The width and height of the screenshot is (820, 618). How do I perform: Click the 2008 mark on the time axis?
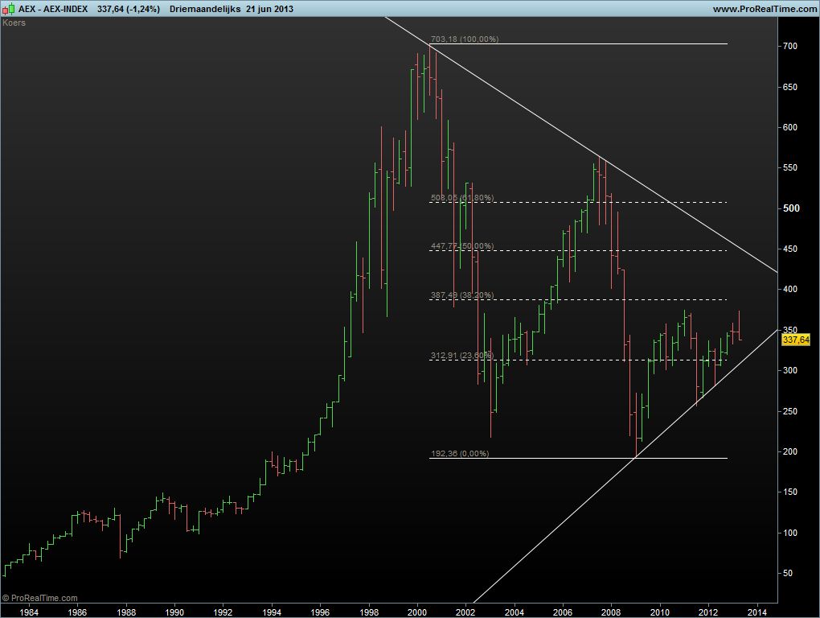pos(611,612)
